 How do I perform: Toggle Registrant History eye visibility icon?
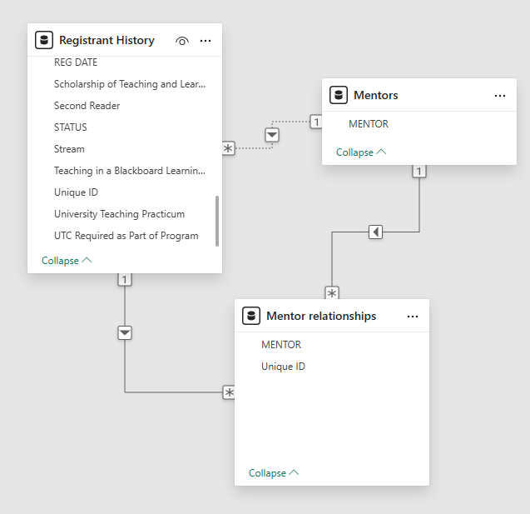coord(182,41)
